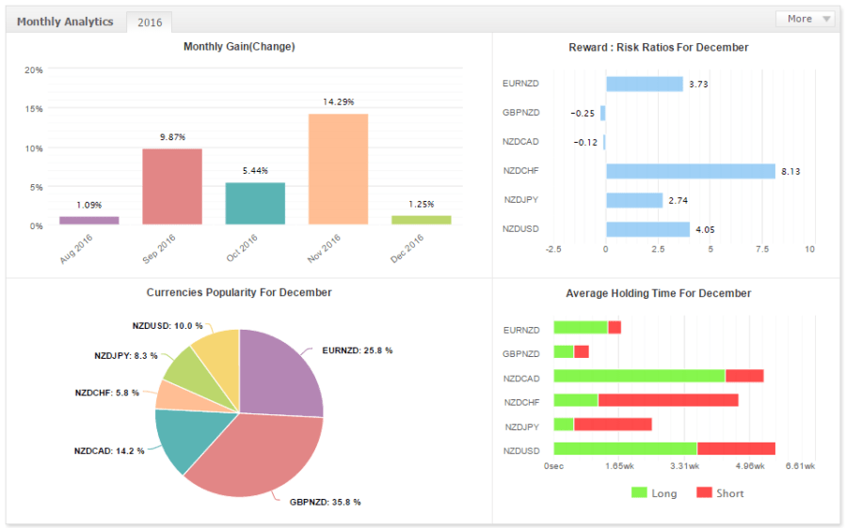846x528 pixels.
Task: Click the NZDUSD yellow pie slice
Action: (x=218, y=351)
